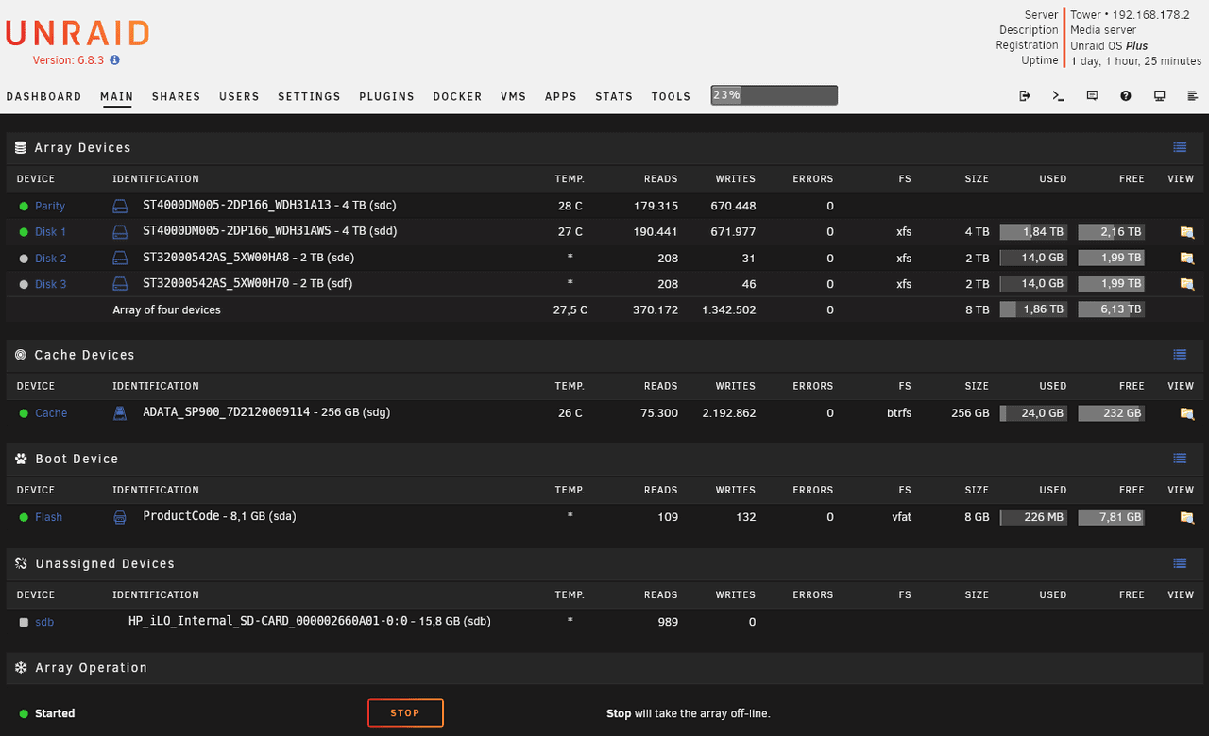Open the terminal icon in top toolbar
The width and height of the screenshot is (1209, 736).
(1058, 96)
